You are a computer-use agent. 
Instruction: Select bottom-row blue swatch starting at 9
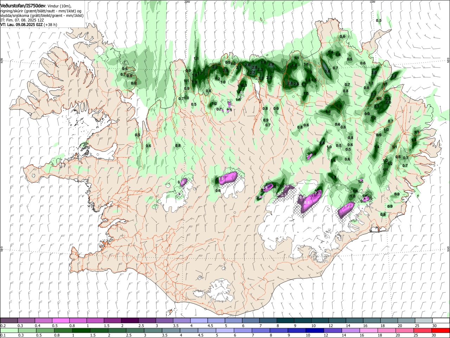[296, 330]
